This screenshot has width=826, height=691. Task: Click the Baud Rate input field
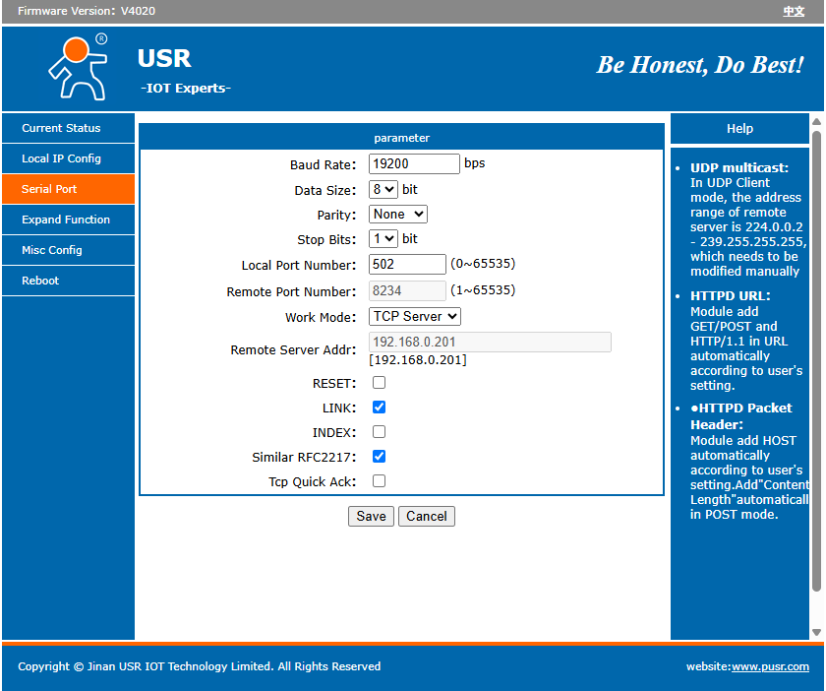(414, 164)
